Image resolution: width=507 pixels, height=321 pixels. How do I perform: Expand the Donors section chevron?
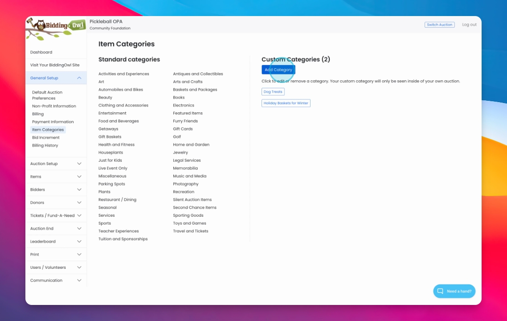click(79, 202)
